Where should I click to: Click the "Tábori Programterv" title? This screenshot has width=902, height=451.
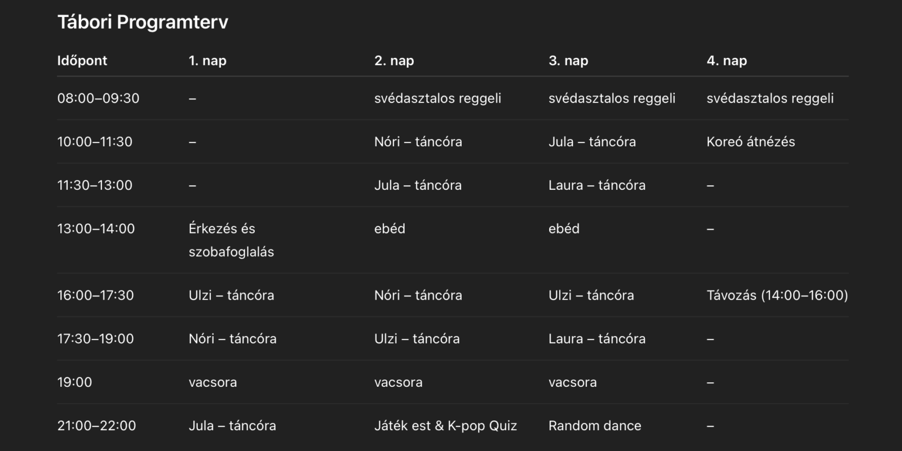(143, 22)
